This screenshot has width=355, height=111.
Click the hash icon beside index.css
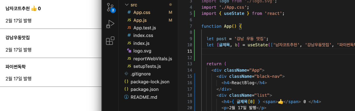(x=129, y=36)
